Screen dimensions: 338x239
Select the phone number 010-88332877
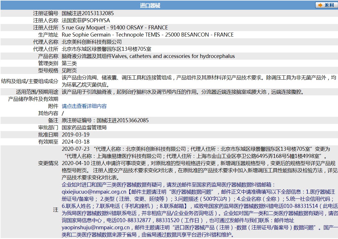click(134, 220)
